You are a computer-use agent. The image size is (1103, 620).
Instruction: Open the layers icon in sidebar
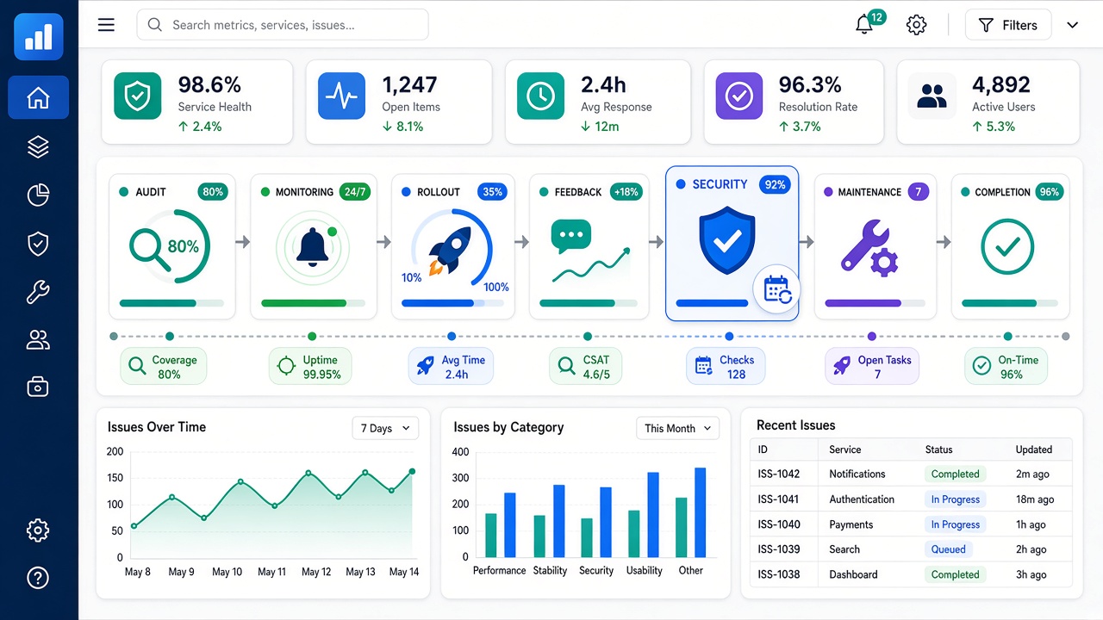pyautogui.click(x=38, y=147)
